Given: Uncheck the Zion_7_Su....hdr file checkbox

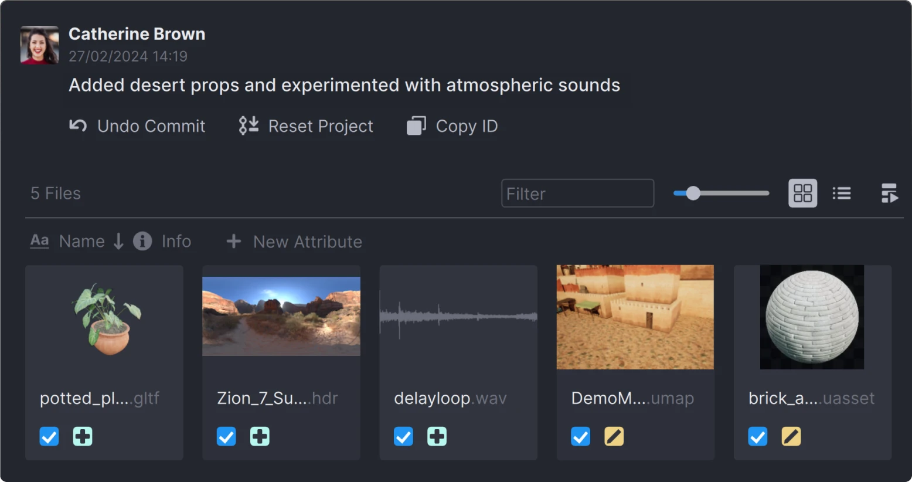Looking at the screenshot, I should click(226, 436).
